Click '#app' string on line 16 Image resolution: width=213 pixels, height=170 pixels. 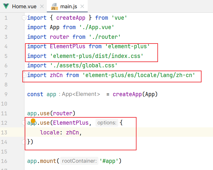[x=109, y=161]
